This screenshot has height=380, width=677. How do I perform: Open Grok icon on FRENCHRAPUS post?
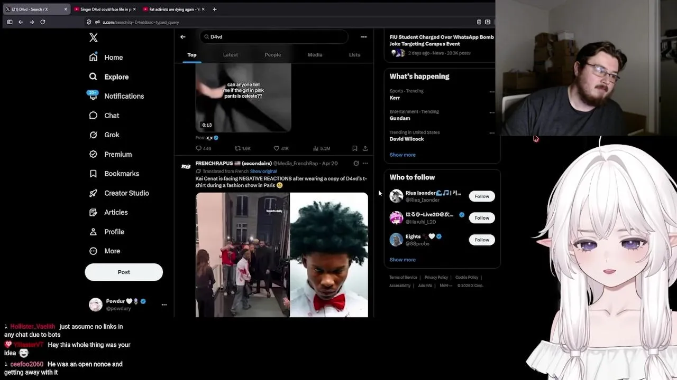coord(356,164)
